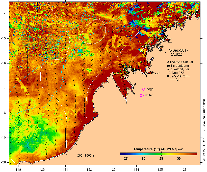Click the latitude label '-15'

[3, 38]
